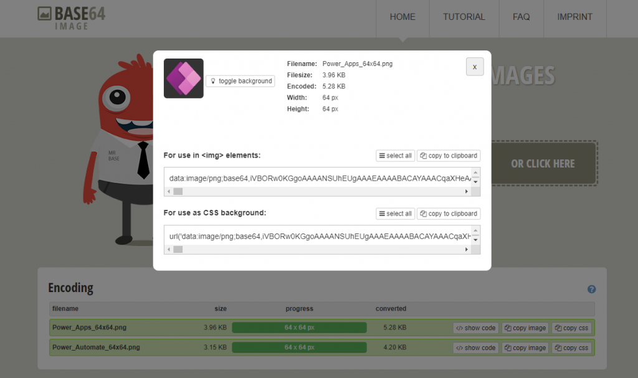Copy css for Power_Automate_64x64.png
Screen dimensions: 638x378
571,347
